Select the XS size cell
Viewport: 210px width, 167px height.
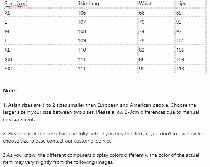pyautogui.click(x=40, y=13)
